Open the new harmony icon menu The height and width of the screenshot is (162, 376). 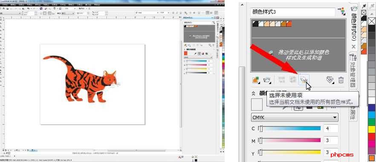267,80
